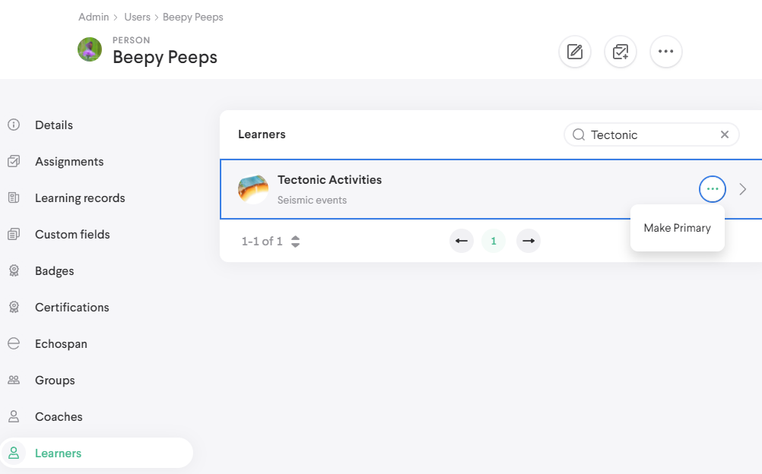This screenshot has height=474, width=762.
Task: Open Learning records in the sidebar
Action: pyautogui.click(x=80, y=198)
